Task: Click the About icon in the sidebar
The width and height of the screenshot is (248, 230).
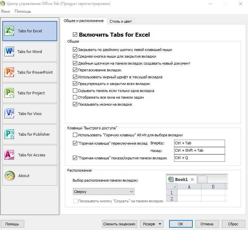Action: [10, 176]
